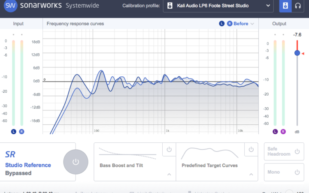The image size is (309, 193).
Task: Click the Studio Reference label
Action: 28,165
